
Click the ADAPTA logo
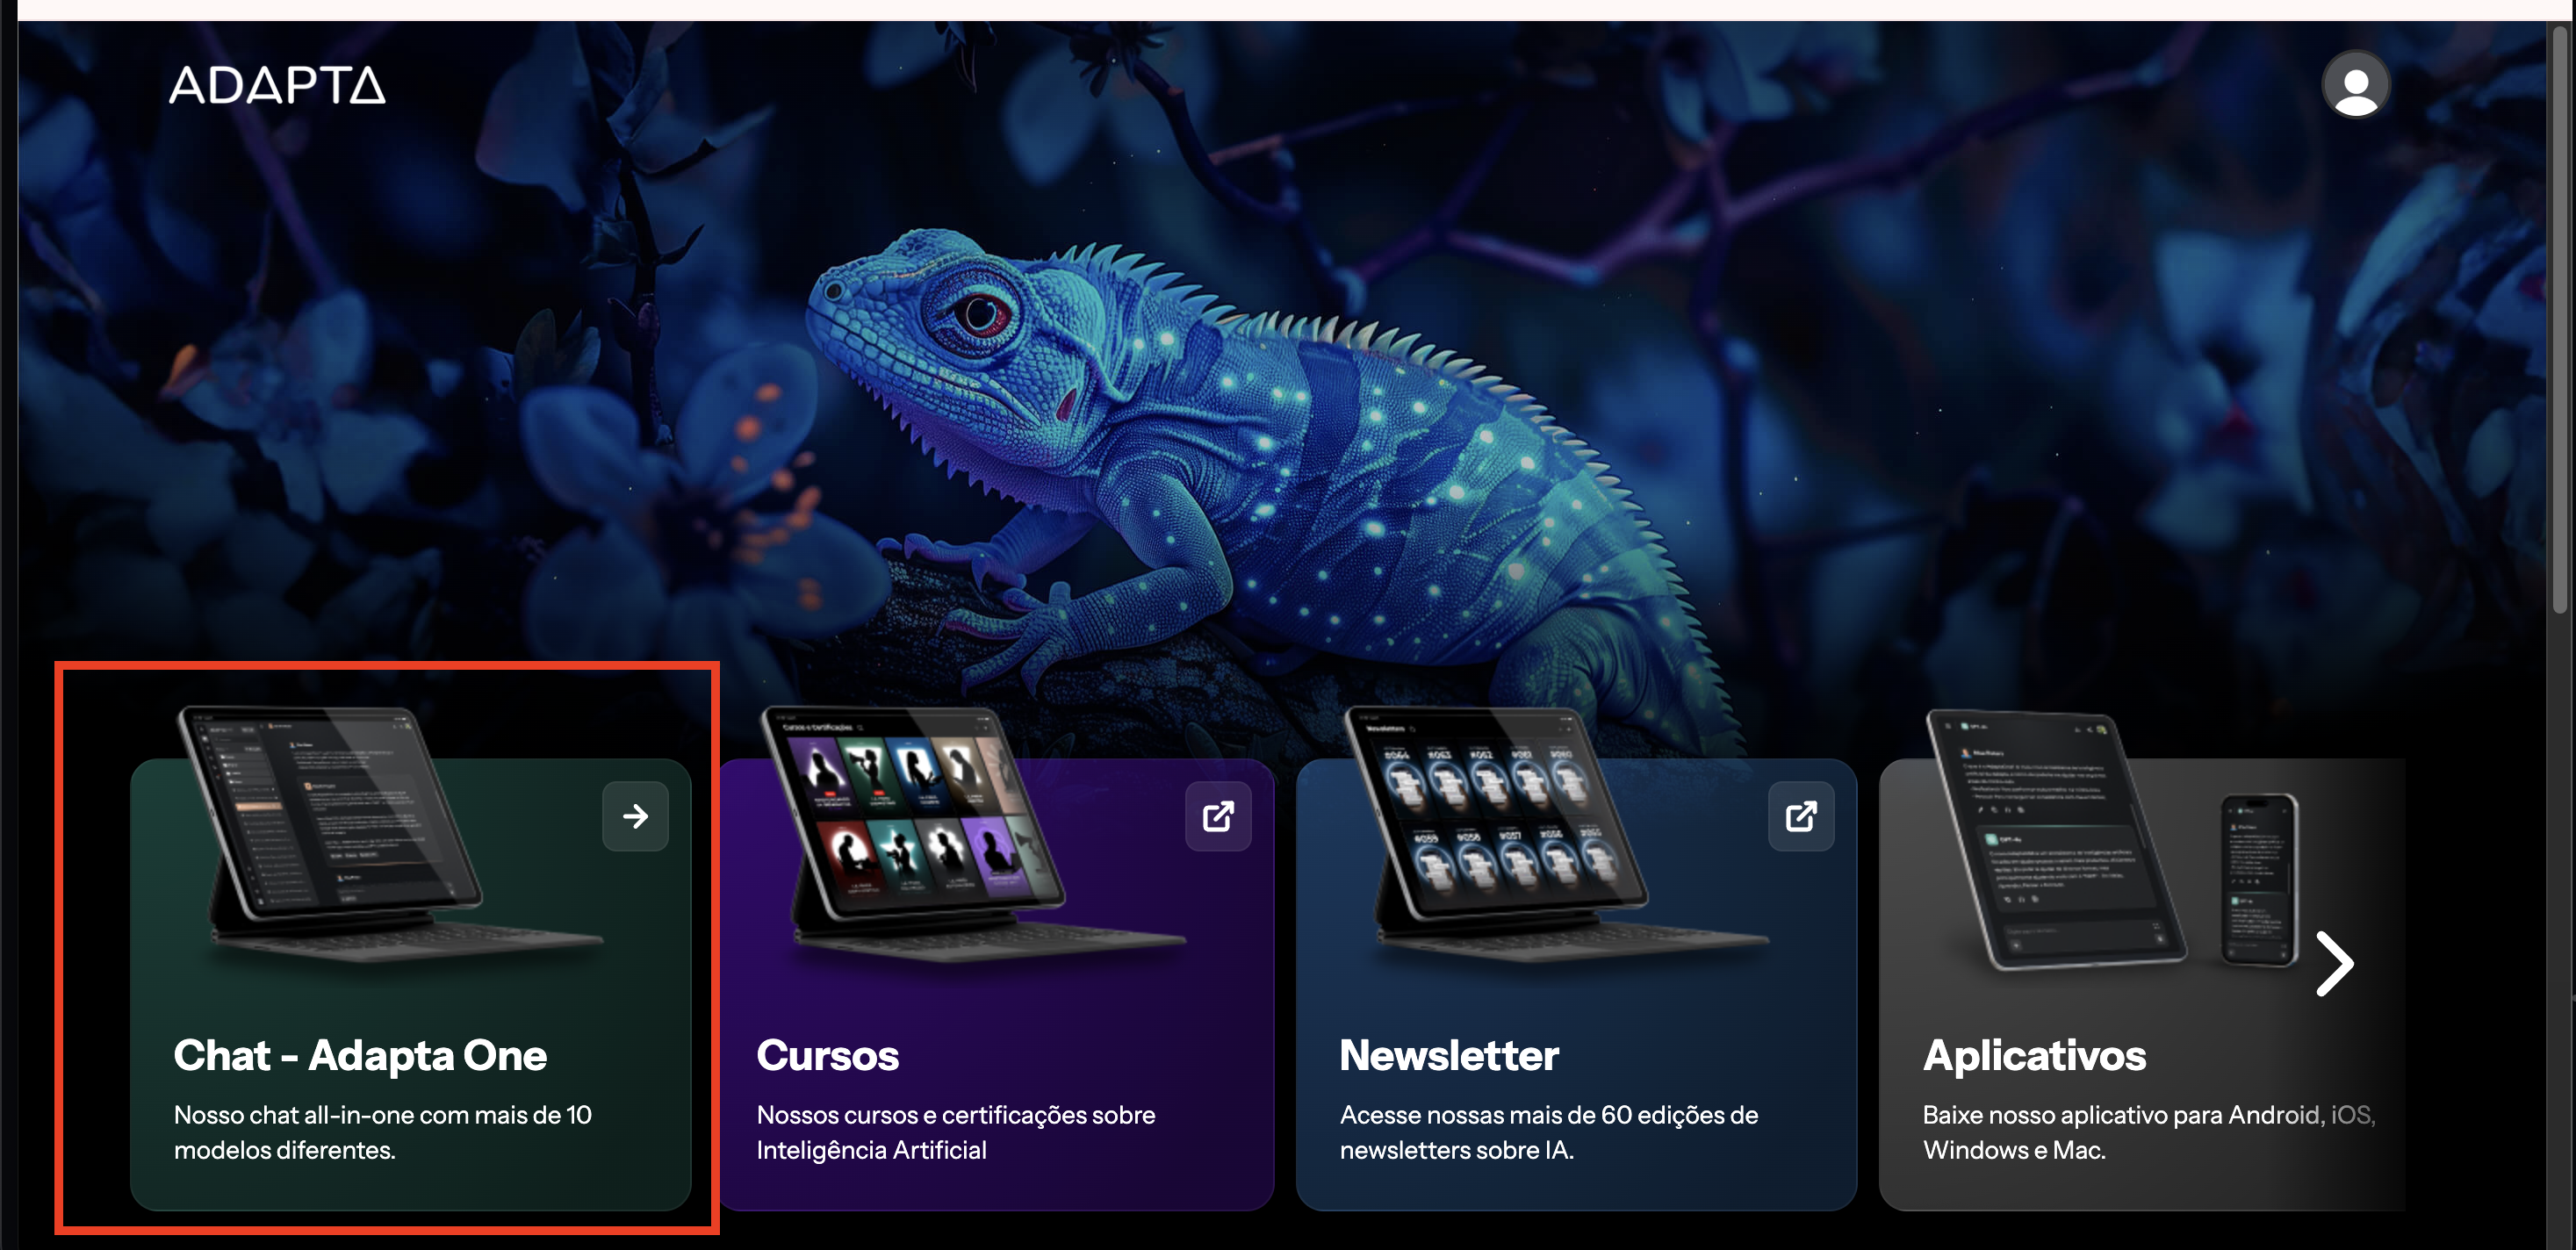(277, 85)
